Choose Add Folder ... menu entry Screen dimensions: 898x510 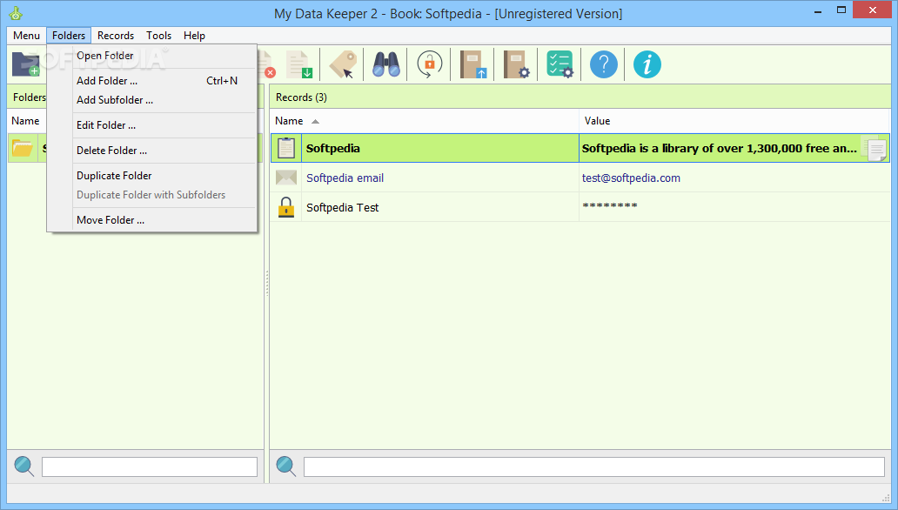tap(151, 81)
